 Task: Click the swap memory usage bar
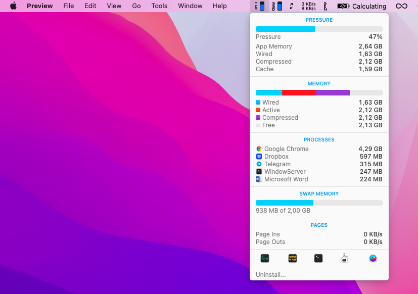[x=319, y=203]
